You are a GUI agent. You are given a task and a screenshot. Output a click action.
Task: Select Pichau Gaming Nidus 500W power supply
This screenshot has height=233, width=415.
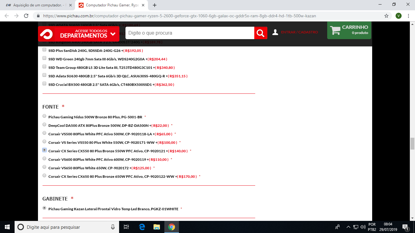(44, 116)
